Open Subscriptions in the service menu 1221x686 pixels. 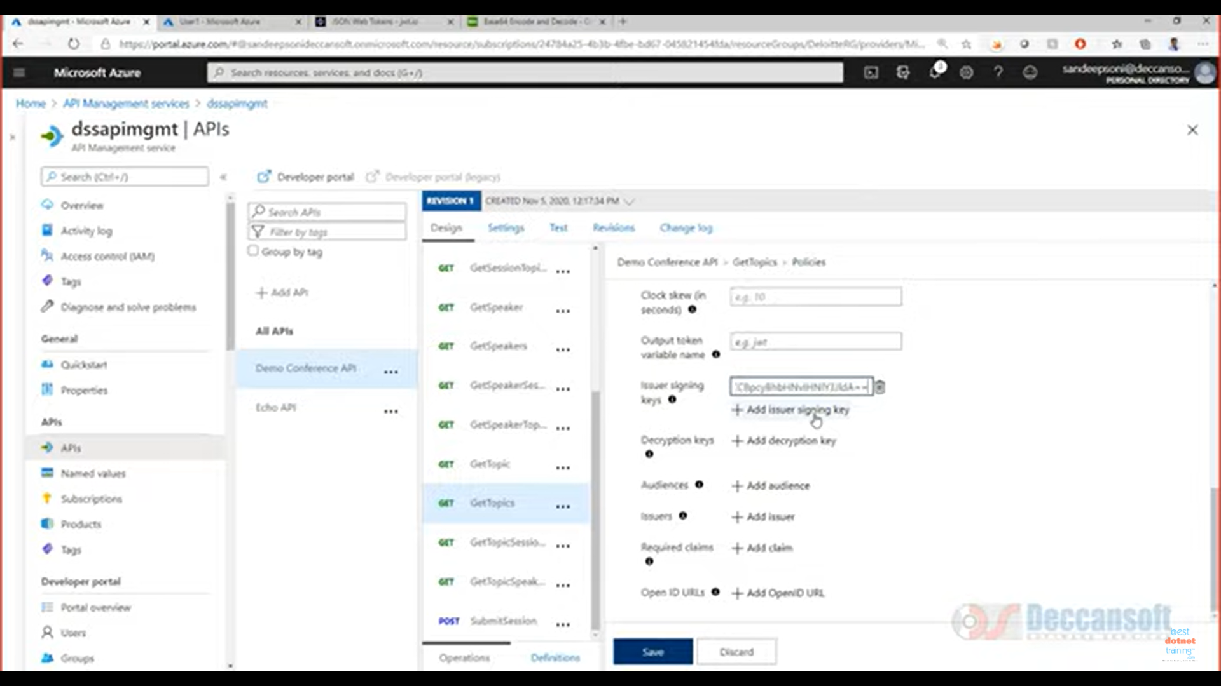91,499
